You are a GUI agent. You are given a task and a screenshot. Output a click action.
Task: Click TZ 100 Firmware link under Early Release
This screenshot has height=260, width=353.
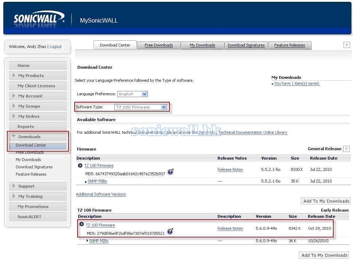click(100, 225)
